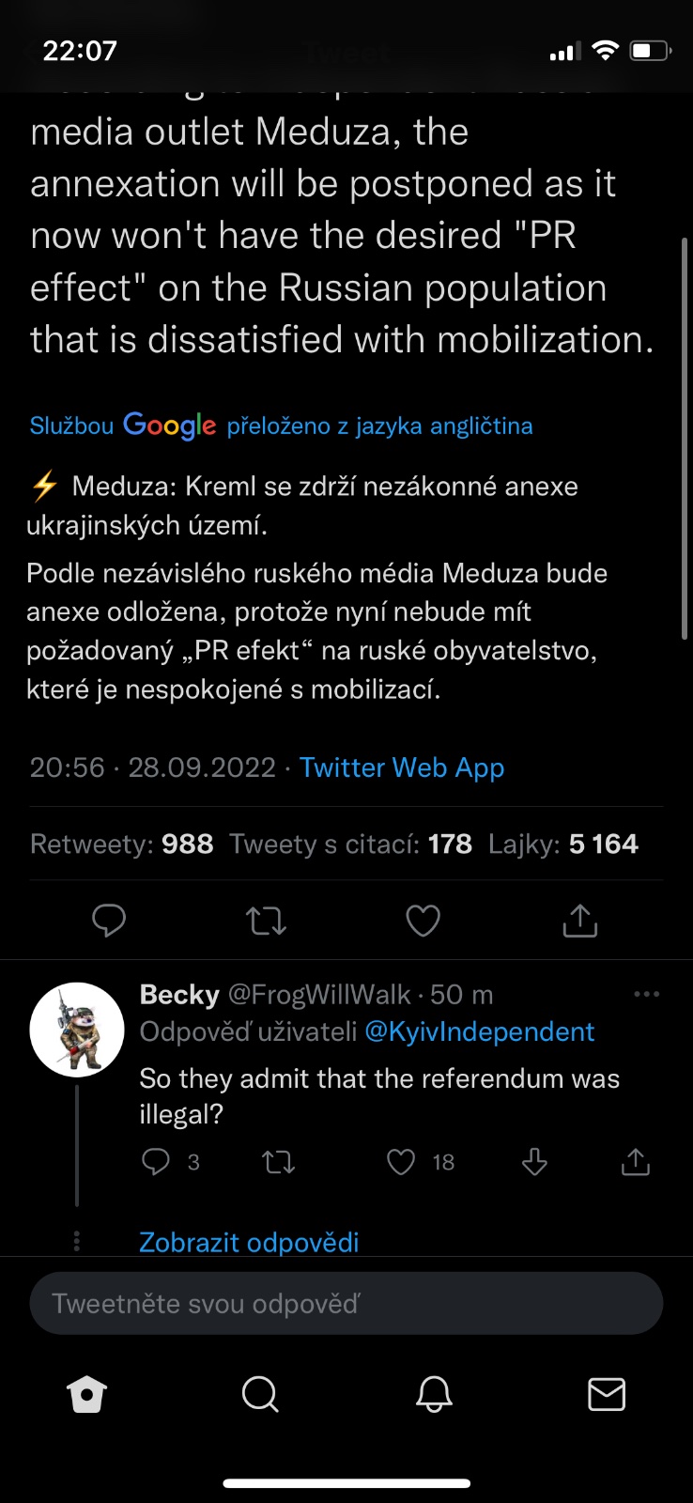The height and width of the screenshot is (1503, 693).
Task: Open three-dot menu on Becky's reply
Action: coord(646,994)
